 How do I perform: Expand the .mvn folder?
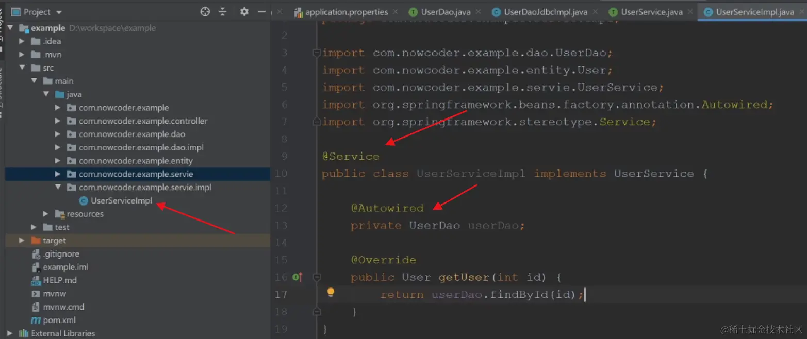click(22, 55)
